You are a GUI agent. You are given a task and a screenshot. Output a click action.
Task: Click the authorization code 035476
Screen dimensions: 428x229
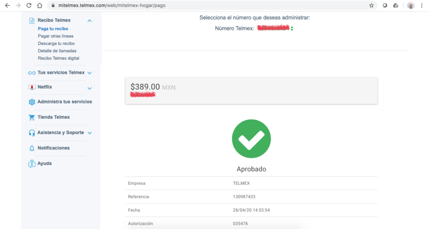click(x=240, y=224)
